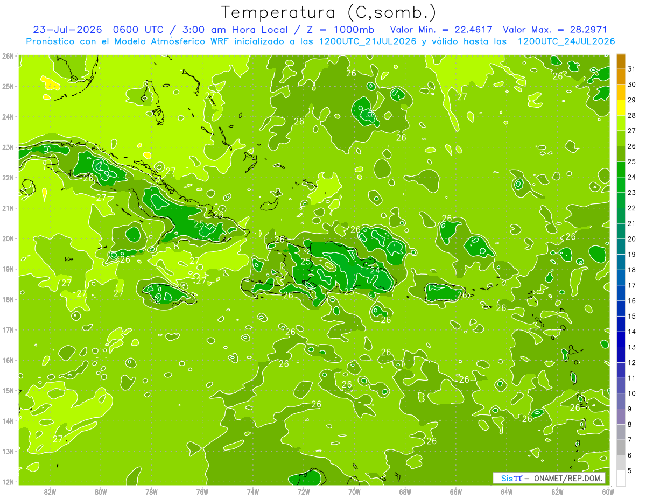The height and width of the screenshot is (499, 646).
Task: Click the '23N' latitude axis label
Action: [x=8, y=147]
